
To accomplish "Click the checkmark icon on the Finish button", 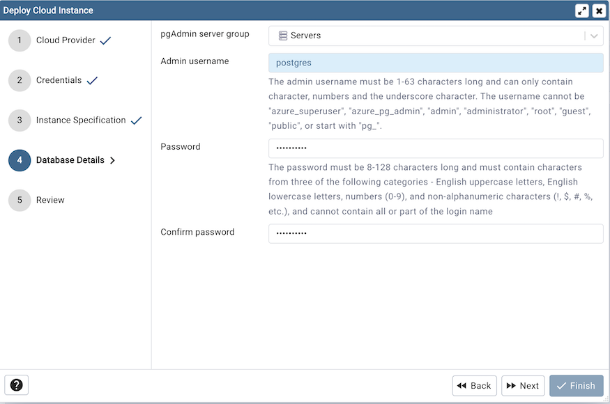I will pos(563,385).
